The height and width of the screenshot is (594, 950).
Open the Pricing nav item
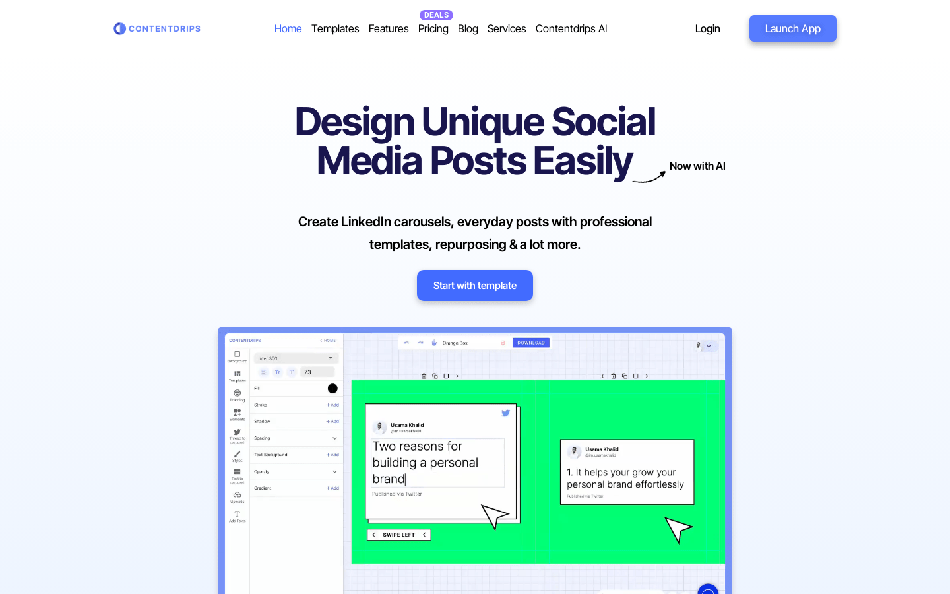coord(433,28)
